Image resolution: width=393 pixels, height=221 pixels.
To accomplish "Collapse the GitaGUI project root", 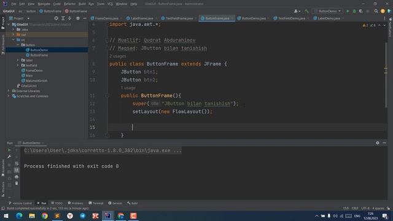I will point(9,25).
